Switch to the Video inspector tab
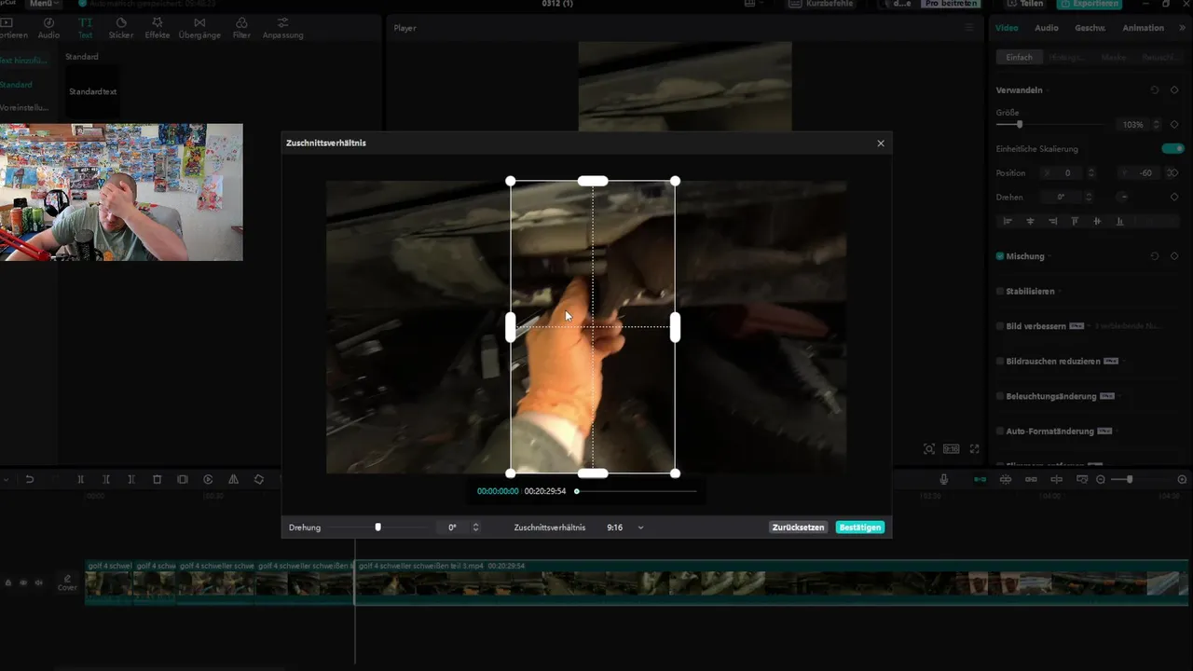Viewport: 1193px width, 671px height. [1007, 28]
